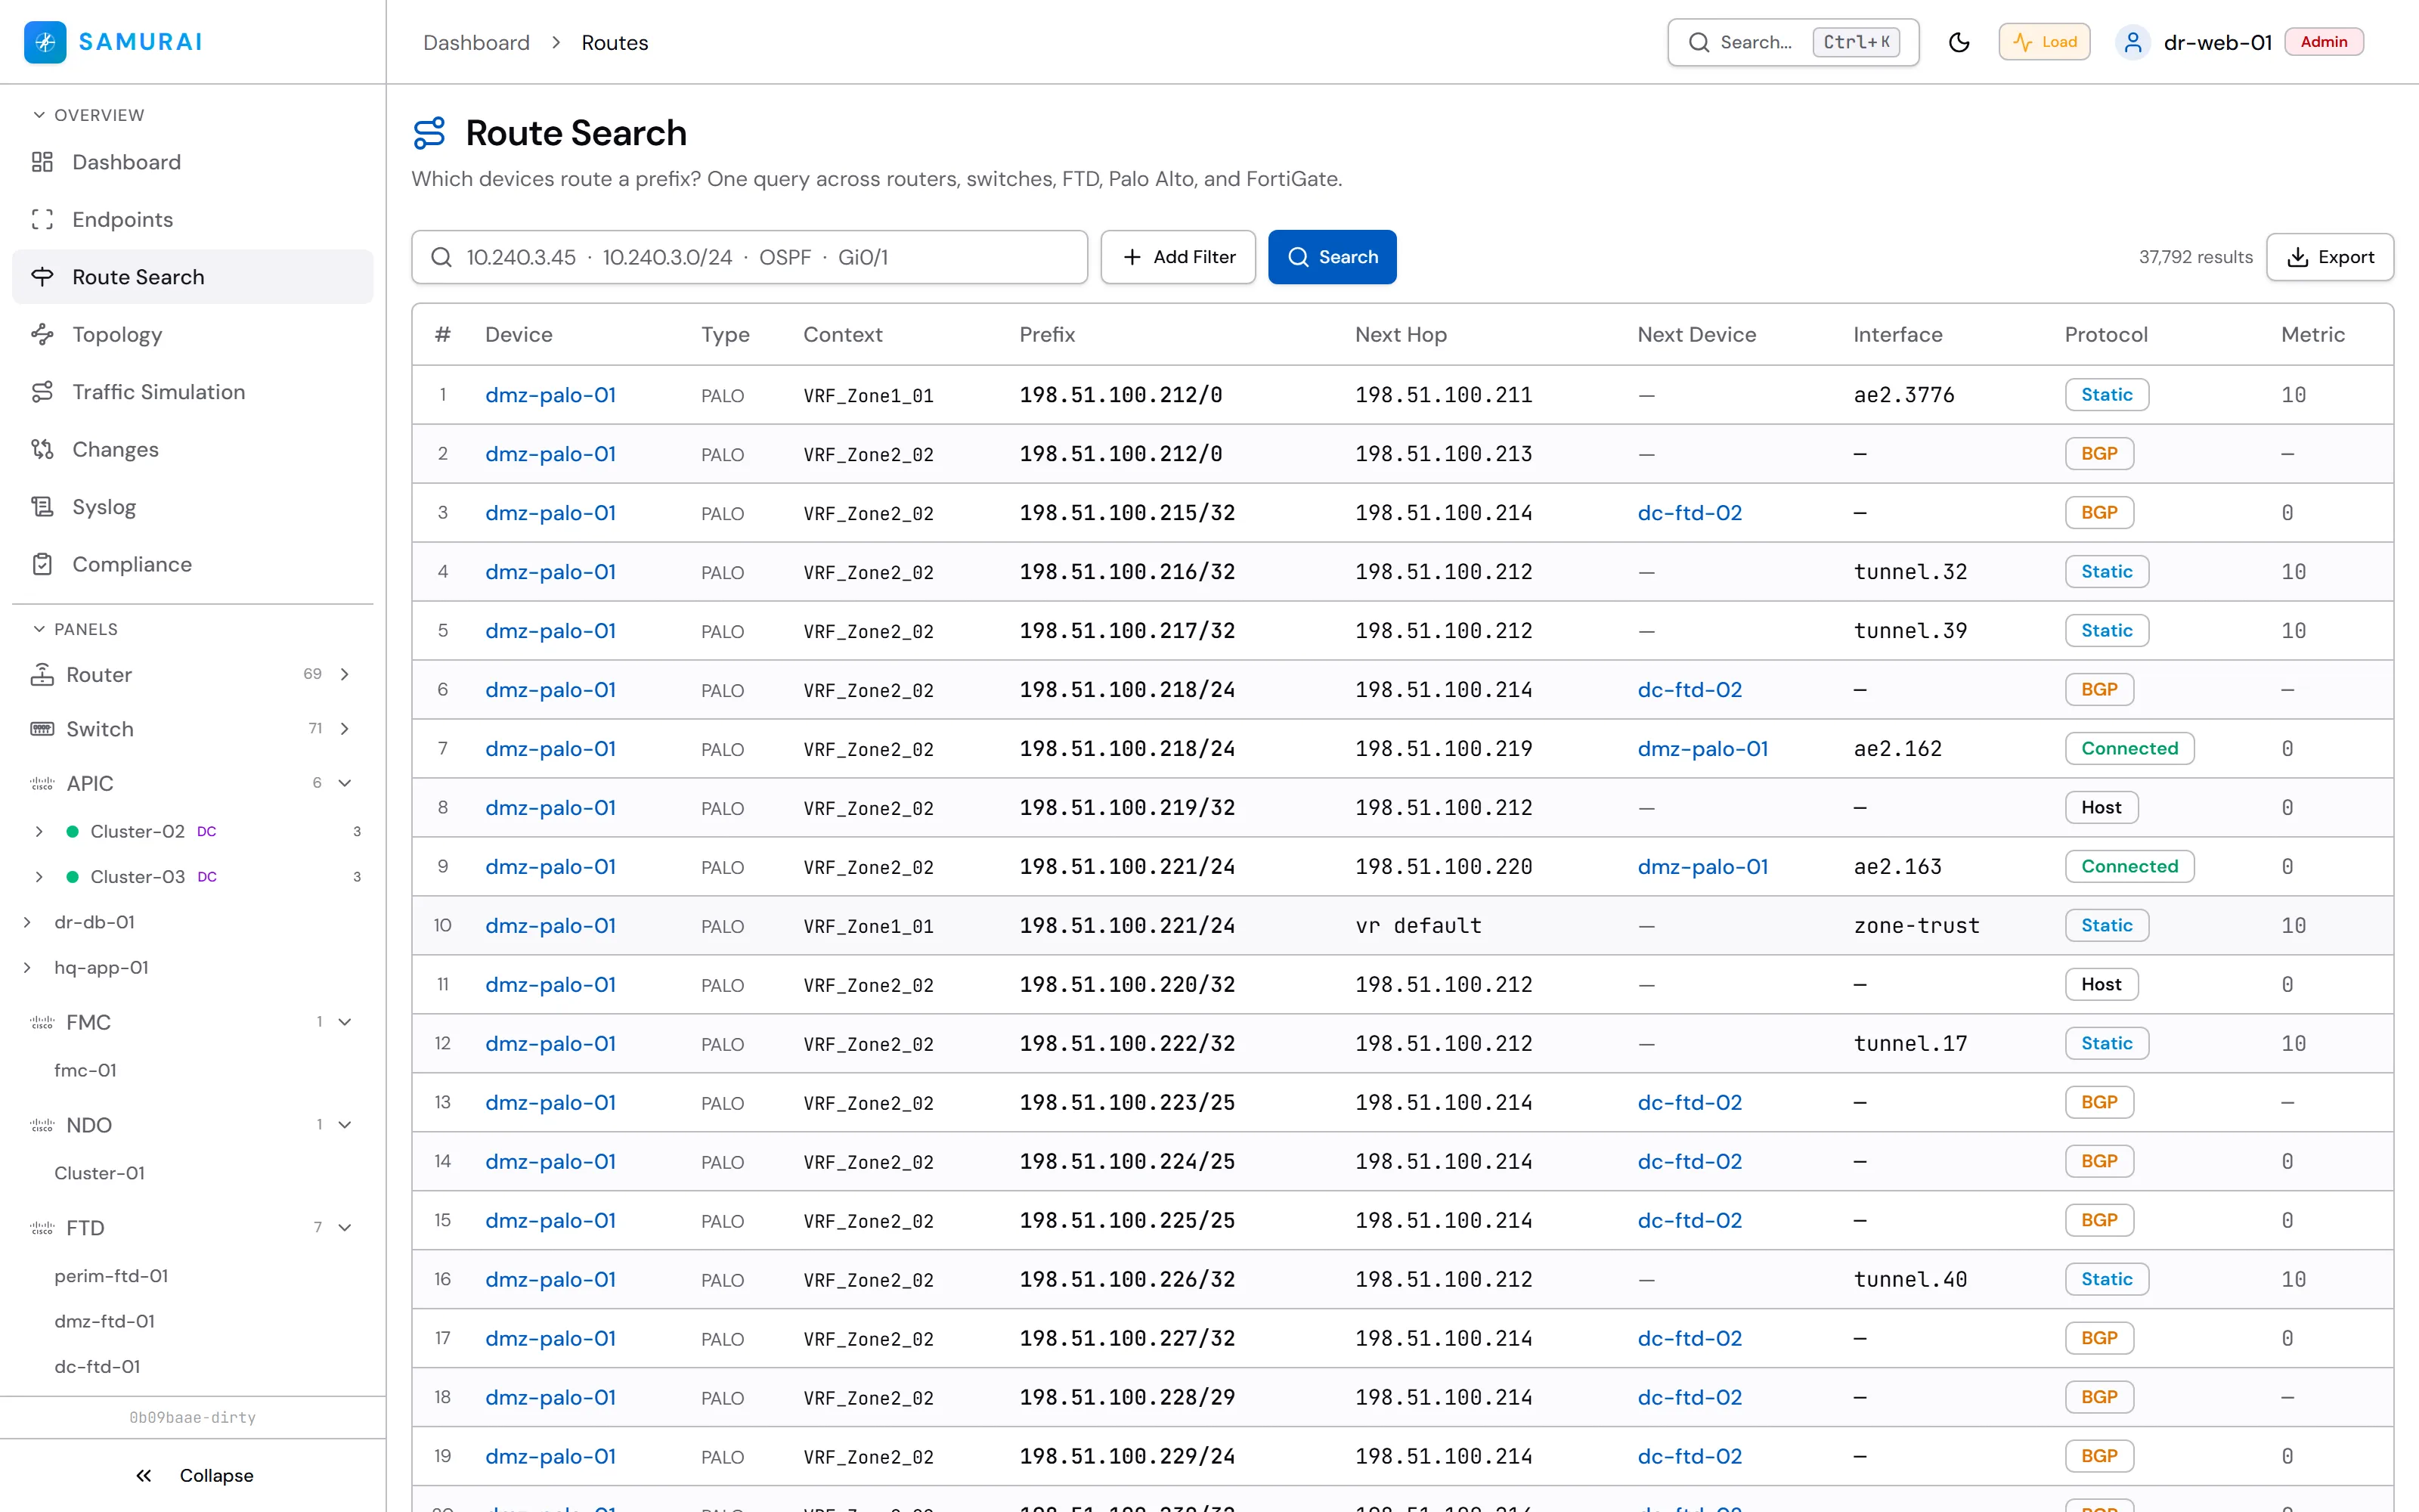Expand hq-app-01 tree node
2419x1512 pixels.
pos(27,968)
